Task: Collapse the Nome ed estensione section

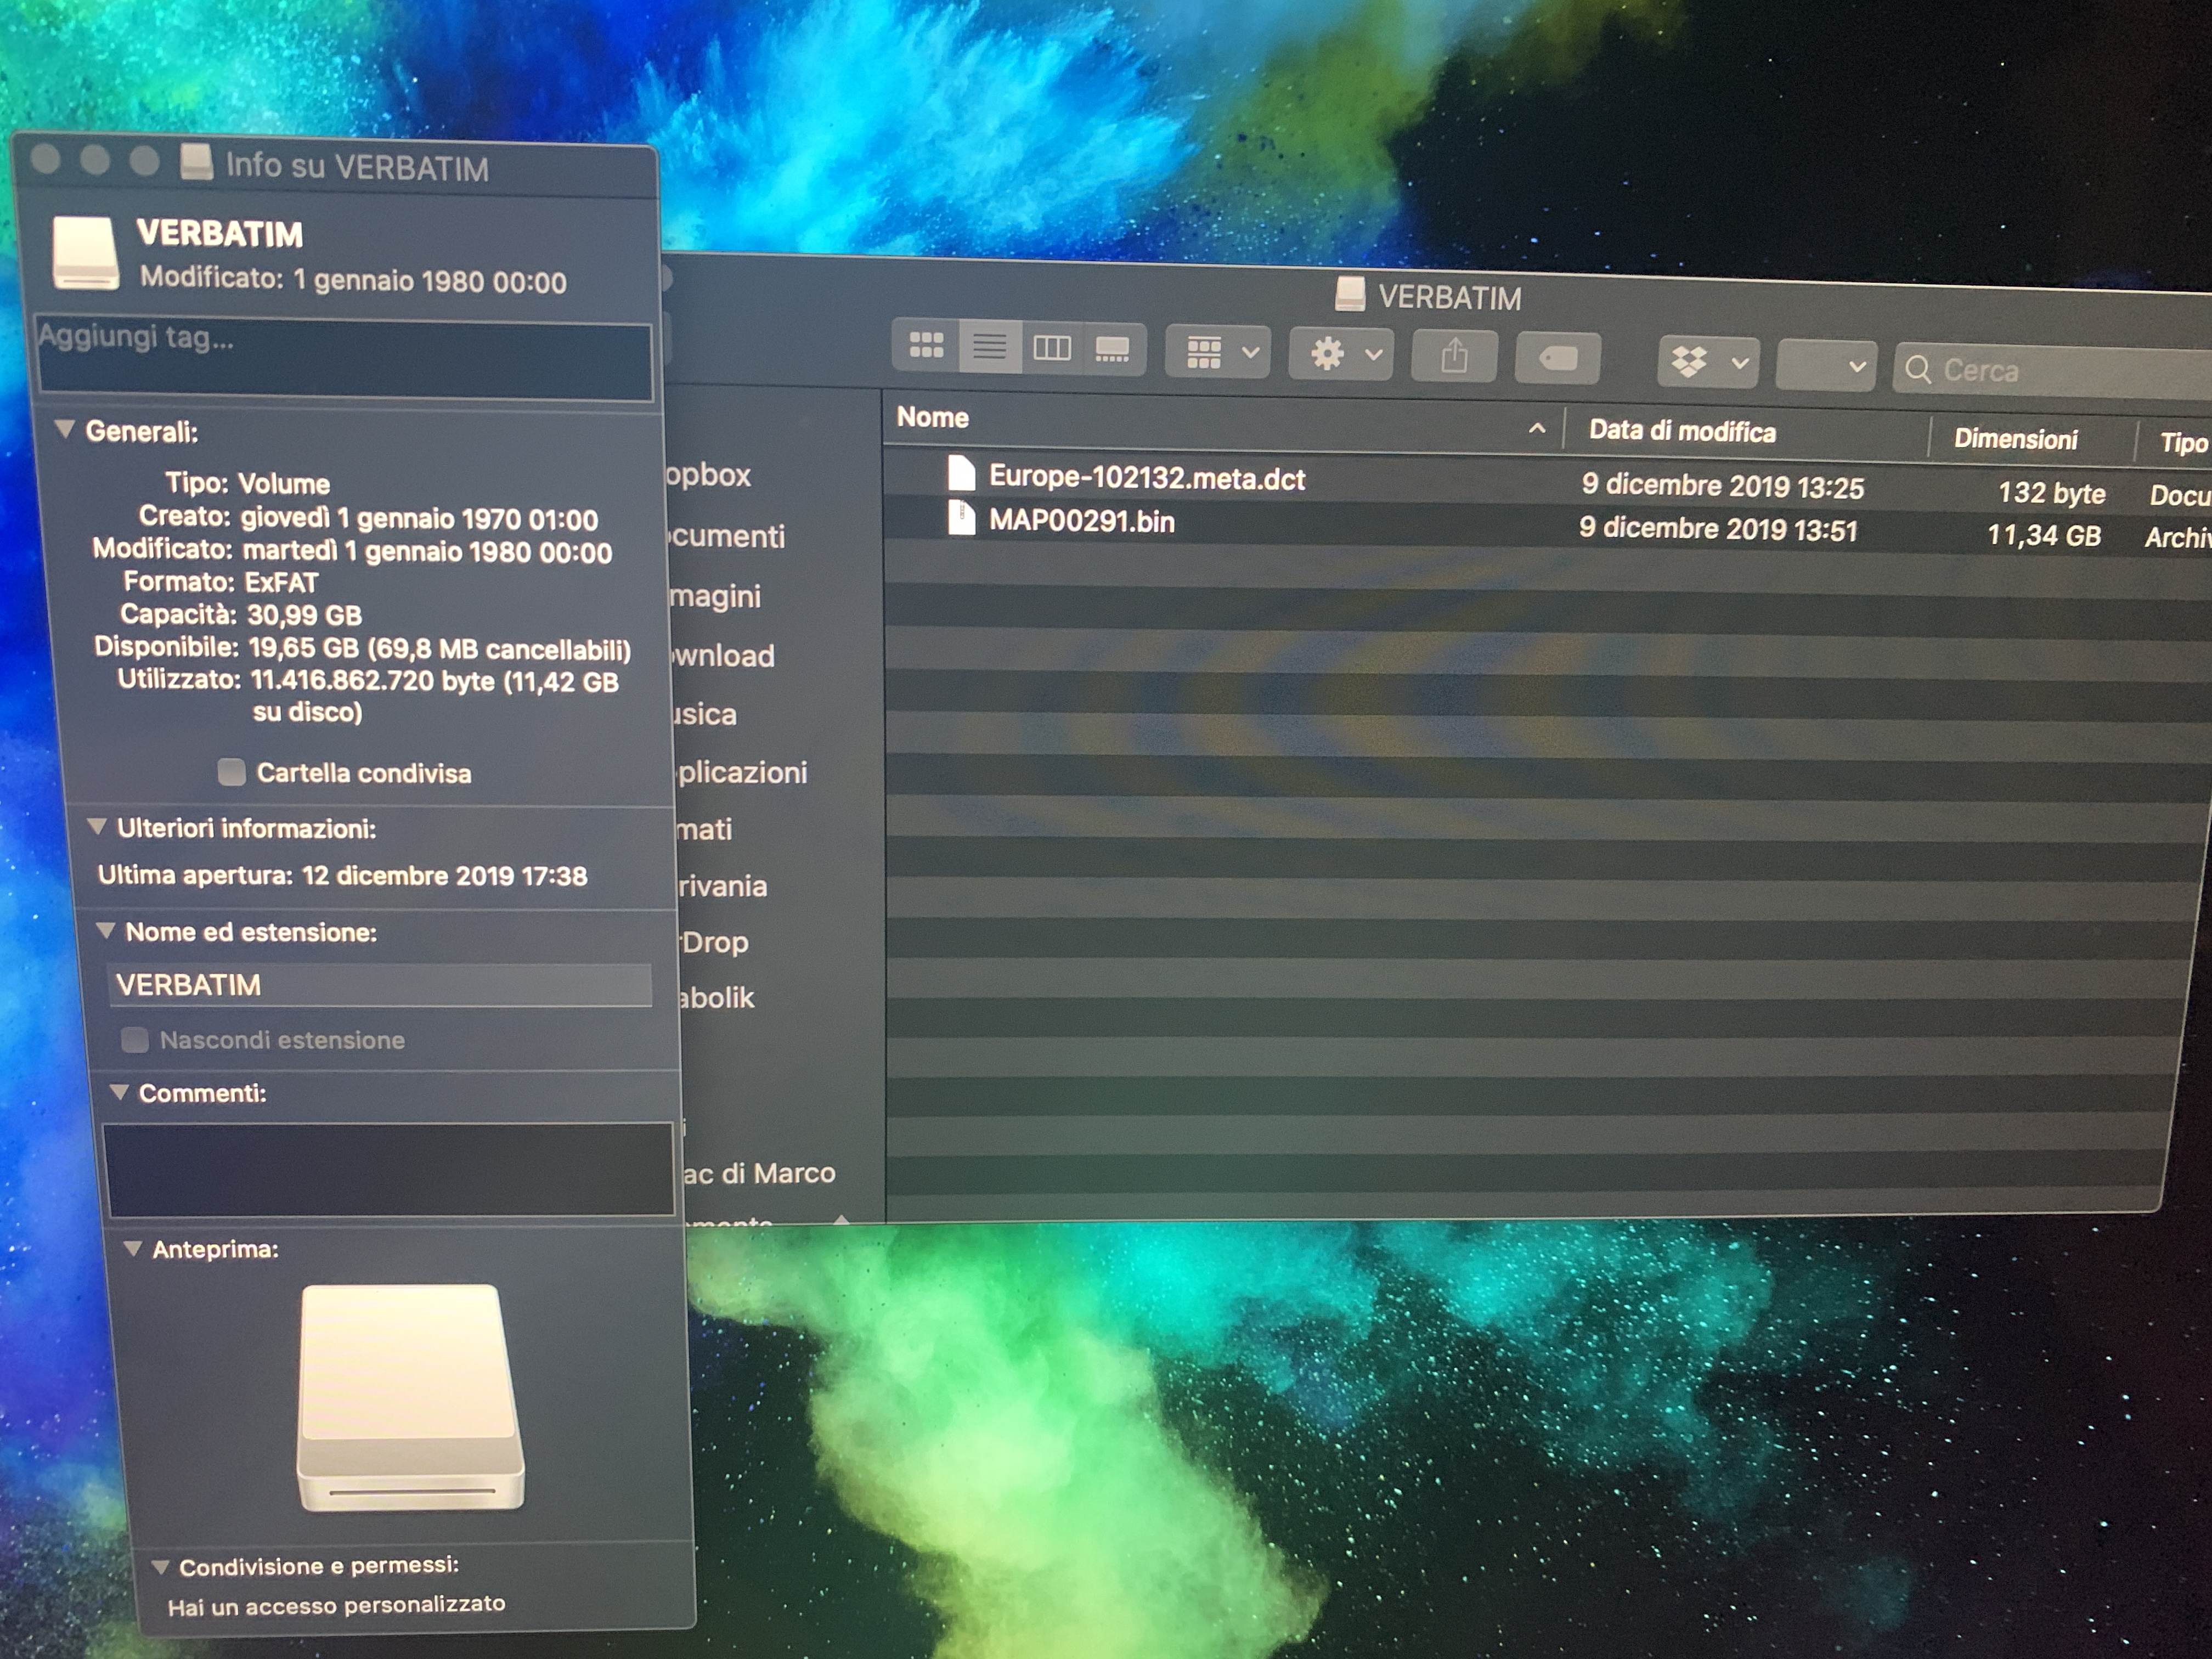Action: pyautogui.click(x=106, y=930)
